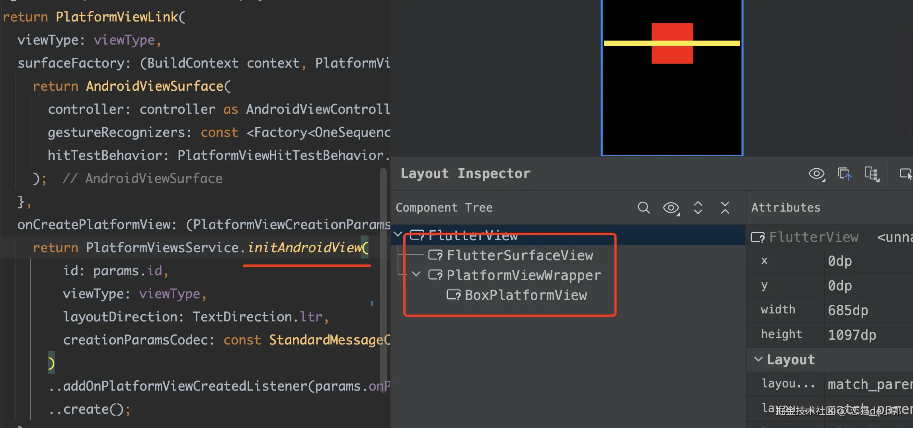Viewport: 913px width, 428px height.
Task: Click the Attributes panel header
Action: [x=786, y=207]
